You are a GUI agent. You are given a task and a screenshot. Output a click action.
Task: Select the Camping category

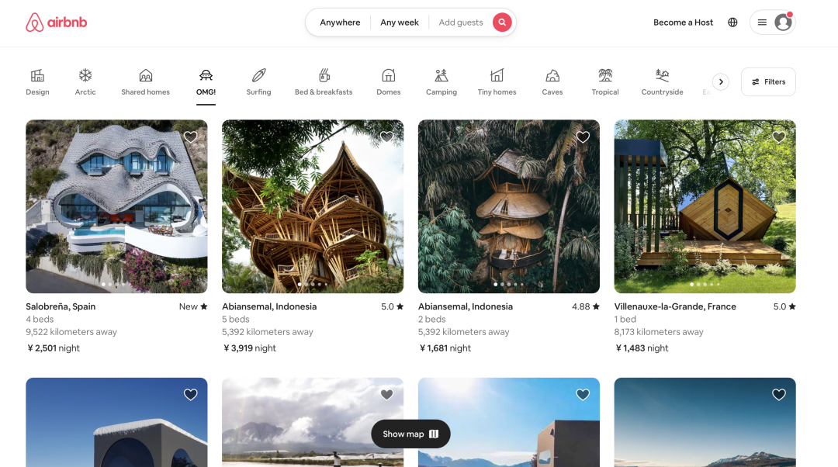[x=442, y=82]
